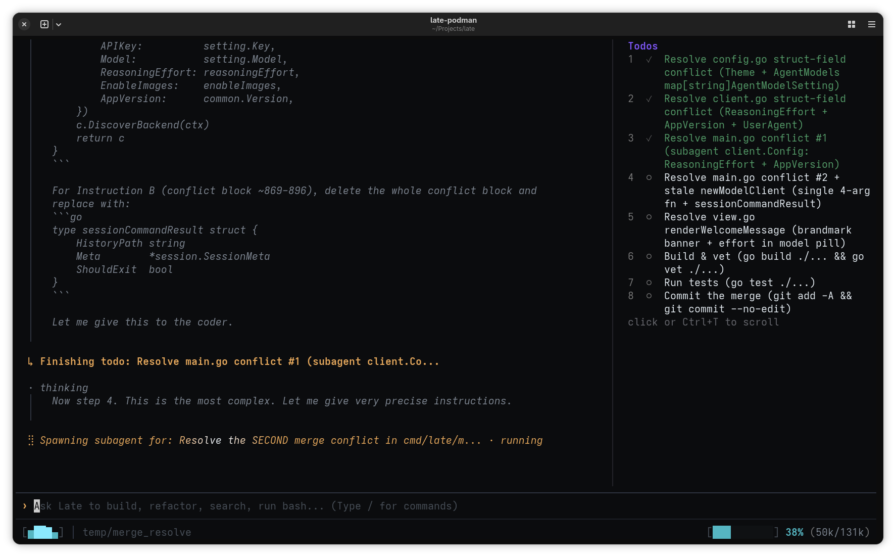
Task: Click the 'click or Ctrl+T to scroll' hint
Action: (x=703, y=322)
